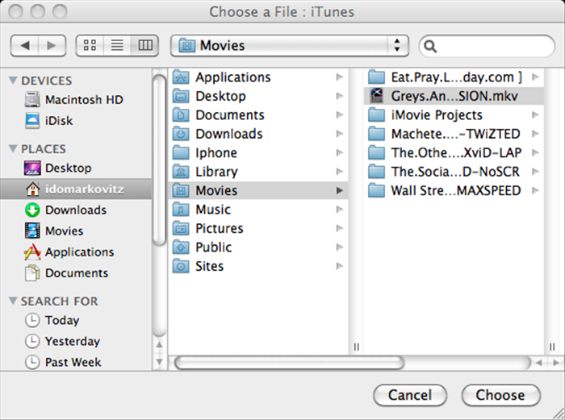Click the Choose button

[500, 395]
